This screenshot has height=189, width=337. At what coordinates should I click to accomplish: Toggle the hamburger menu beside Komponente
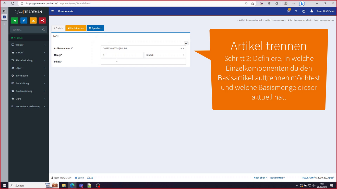pyautogui.click(x=53, y=11)
